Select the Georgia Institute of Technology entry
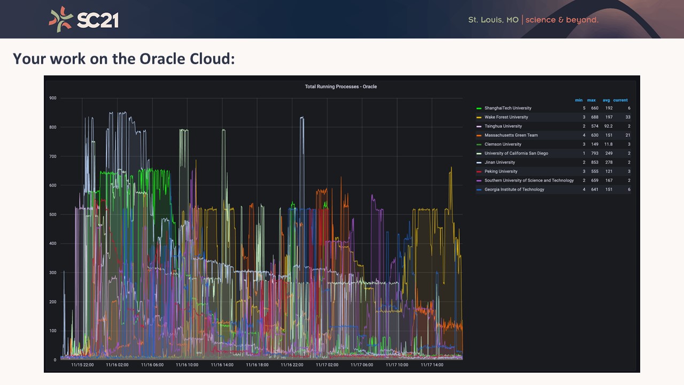 (x=515, y=190)
